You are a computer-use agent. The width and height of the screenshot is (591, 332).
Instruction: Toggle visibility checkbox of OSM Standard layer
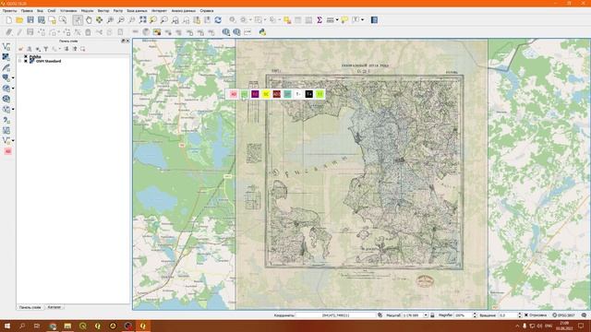pos(26,61)
